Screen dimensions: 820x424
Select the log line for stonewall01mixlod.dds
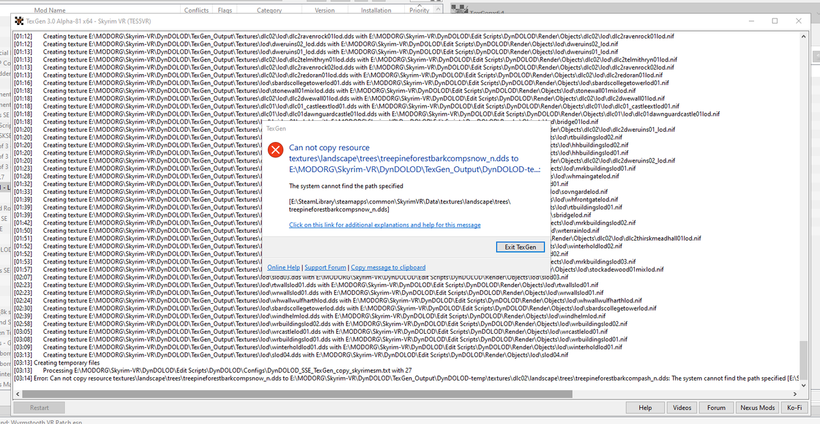point(325,91)
